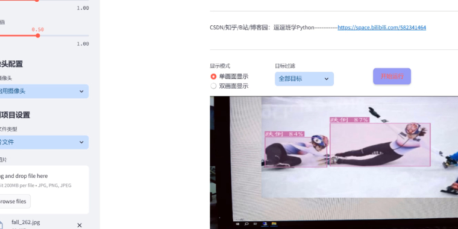Click the 跌倒 87% detection label
458x229 pixels.
tap(350, 120)
